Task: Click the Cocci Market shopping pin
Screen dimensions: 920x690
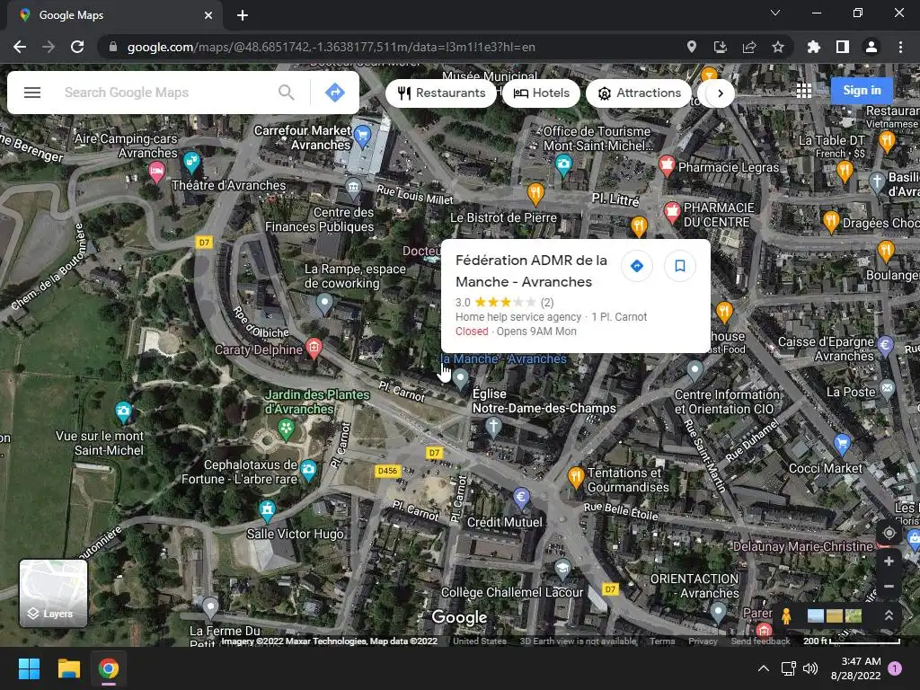Action: (842, 444)
